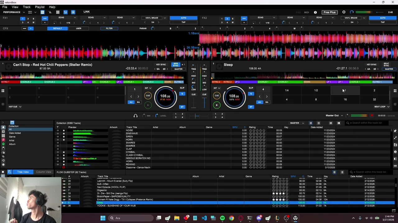Open File Explorer from the taskbar
398x223 pixels.
click(x=177, y=218)
